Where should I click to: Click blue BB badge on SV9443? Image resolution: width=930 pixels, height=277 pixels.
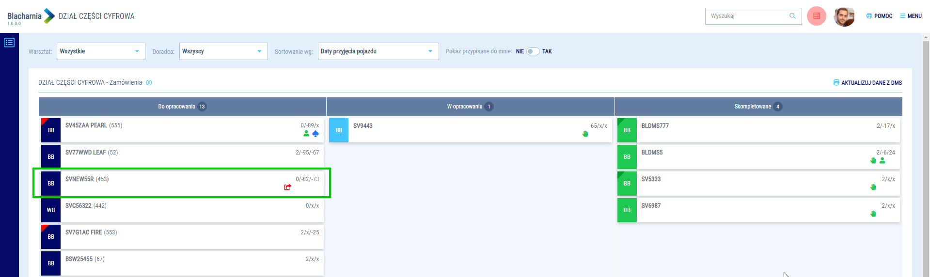[339, 130]
